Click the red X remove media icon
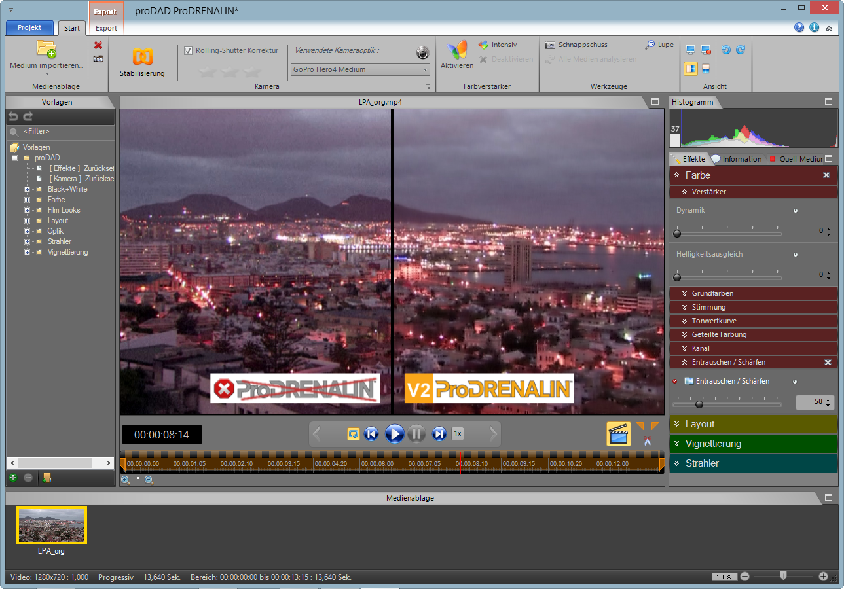The width and height of the screenshot is (844, 589). [98, 45]
